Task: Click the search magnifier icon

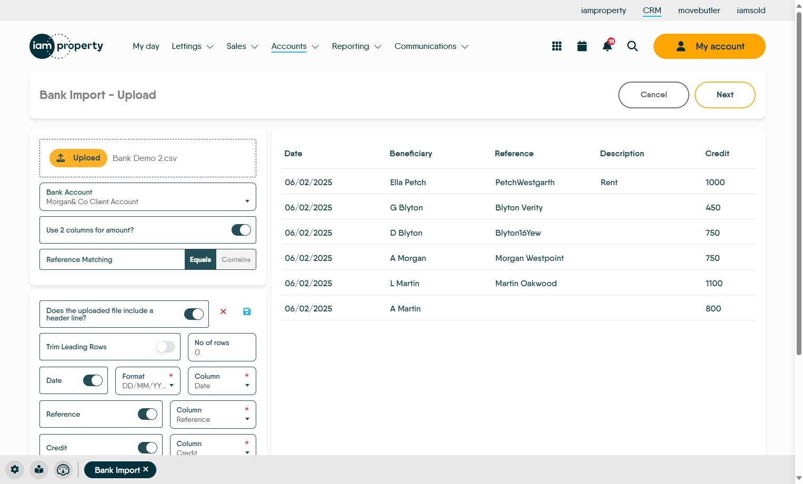Action: [x=633, y=46]
